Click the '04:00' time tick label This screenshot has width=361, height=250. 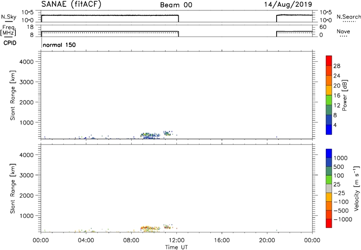[86, 241]
